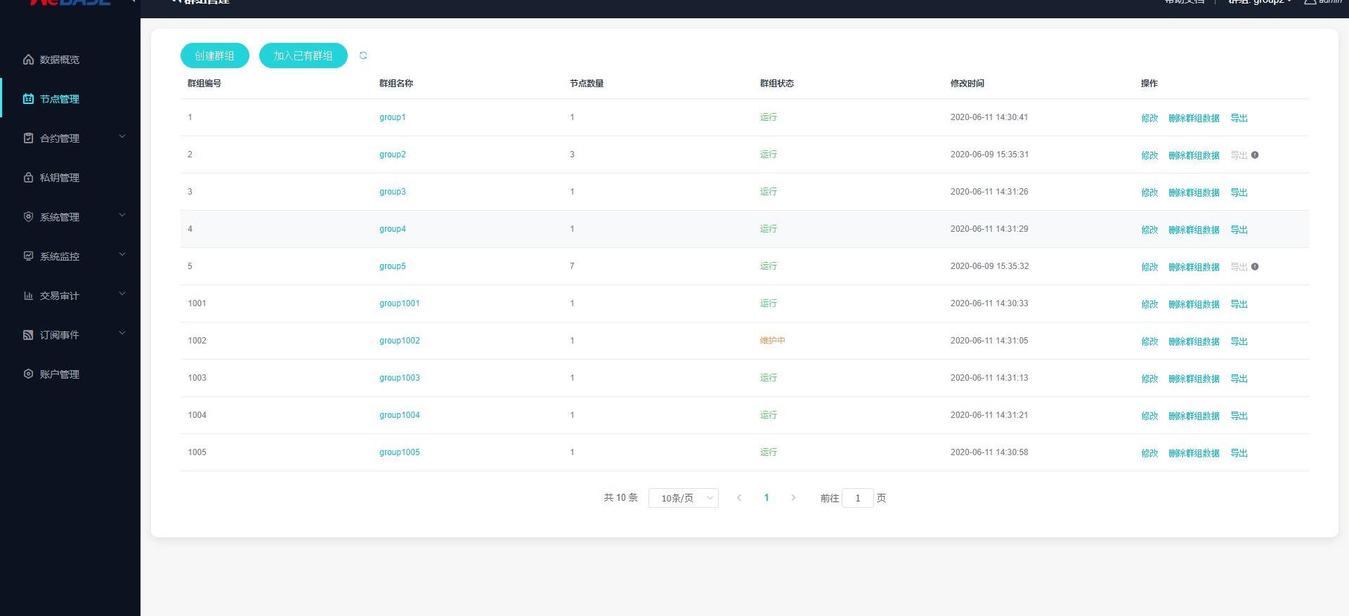Viewport: 1349px width, 616px height.
Task: Click the info icon in group5 row
Action: click(x=1255, y=267)
